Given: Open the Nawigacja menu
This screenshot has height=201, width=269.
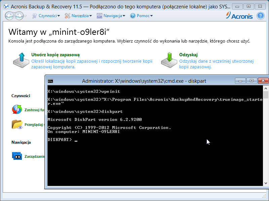Looking at the screenshot, I should pos(114,16).
